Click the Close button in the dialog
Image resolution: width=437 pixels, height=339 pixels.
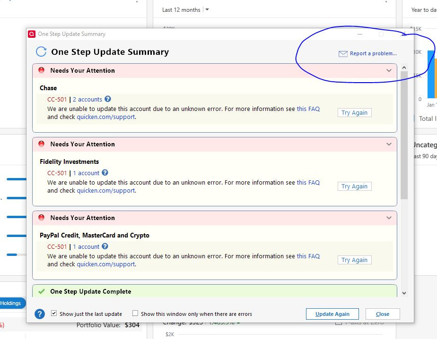383,314
